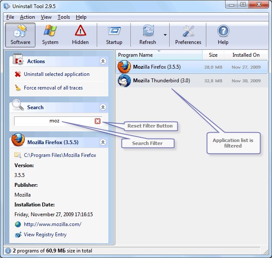The height and width of the screenshot is (258, 272).
Task: Open the Tools menu
Action: 64,17
